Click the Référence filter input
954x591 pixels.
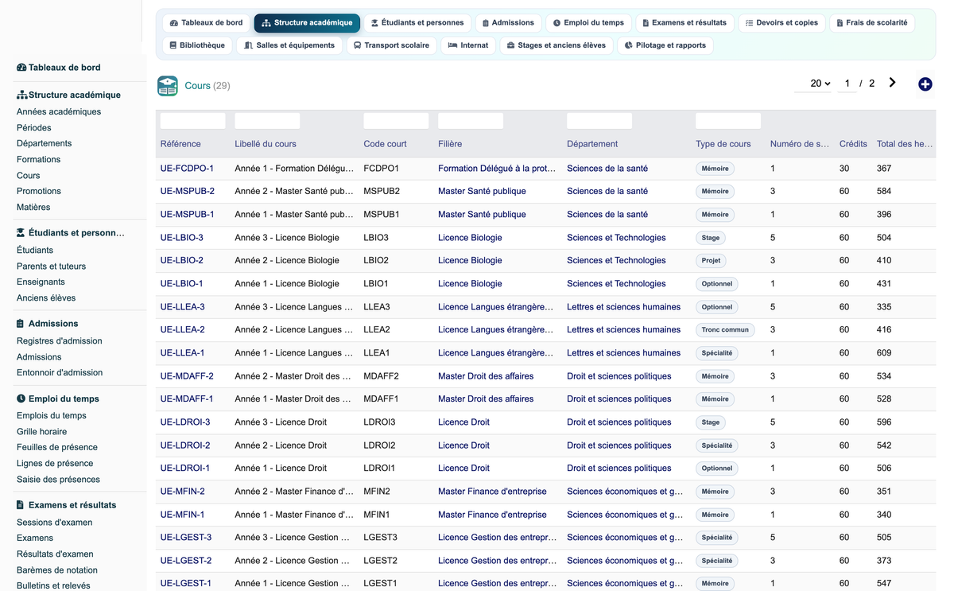click(192, 121)
